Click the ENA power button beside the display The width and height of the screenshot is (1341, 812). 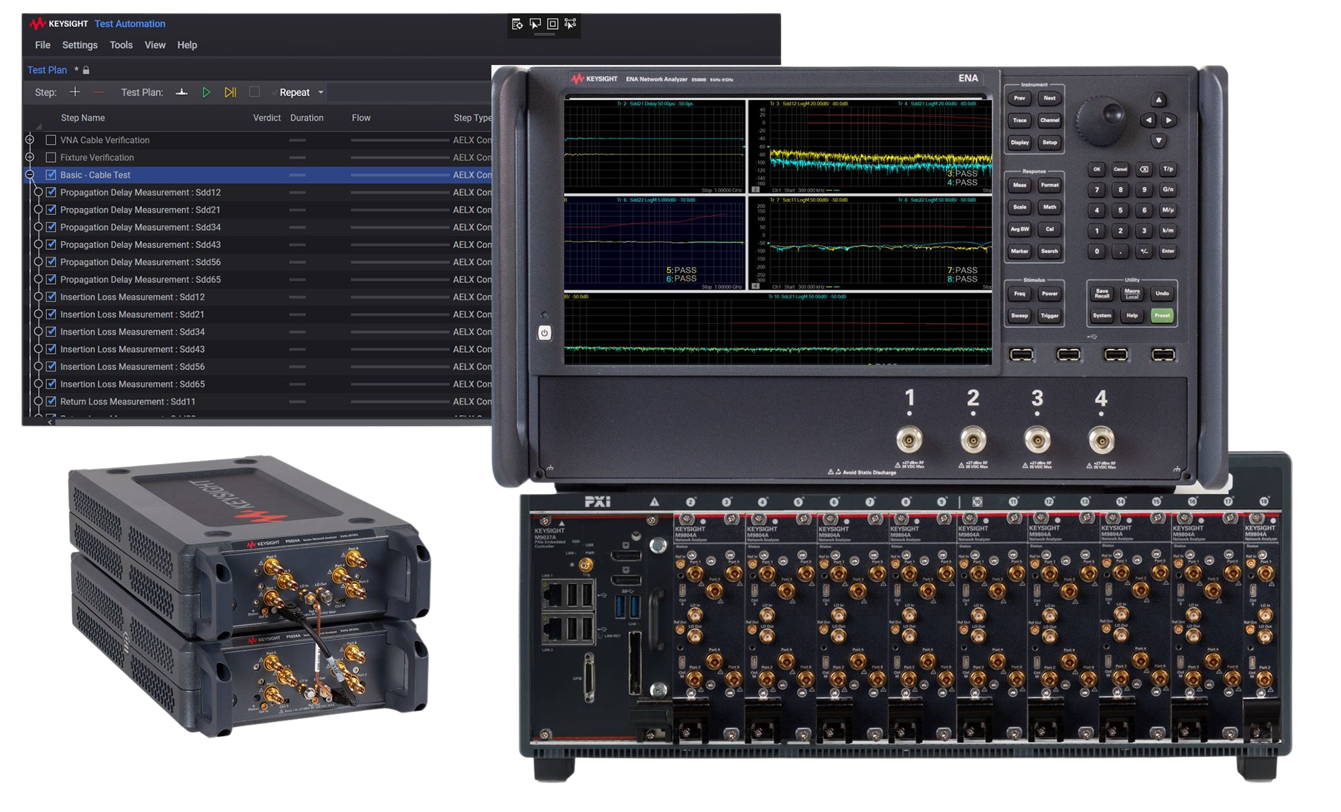pyautogui.click(x=544, y=333)
